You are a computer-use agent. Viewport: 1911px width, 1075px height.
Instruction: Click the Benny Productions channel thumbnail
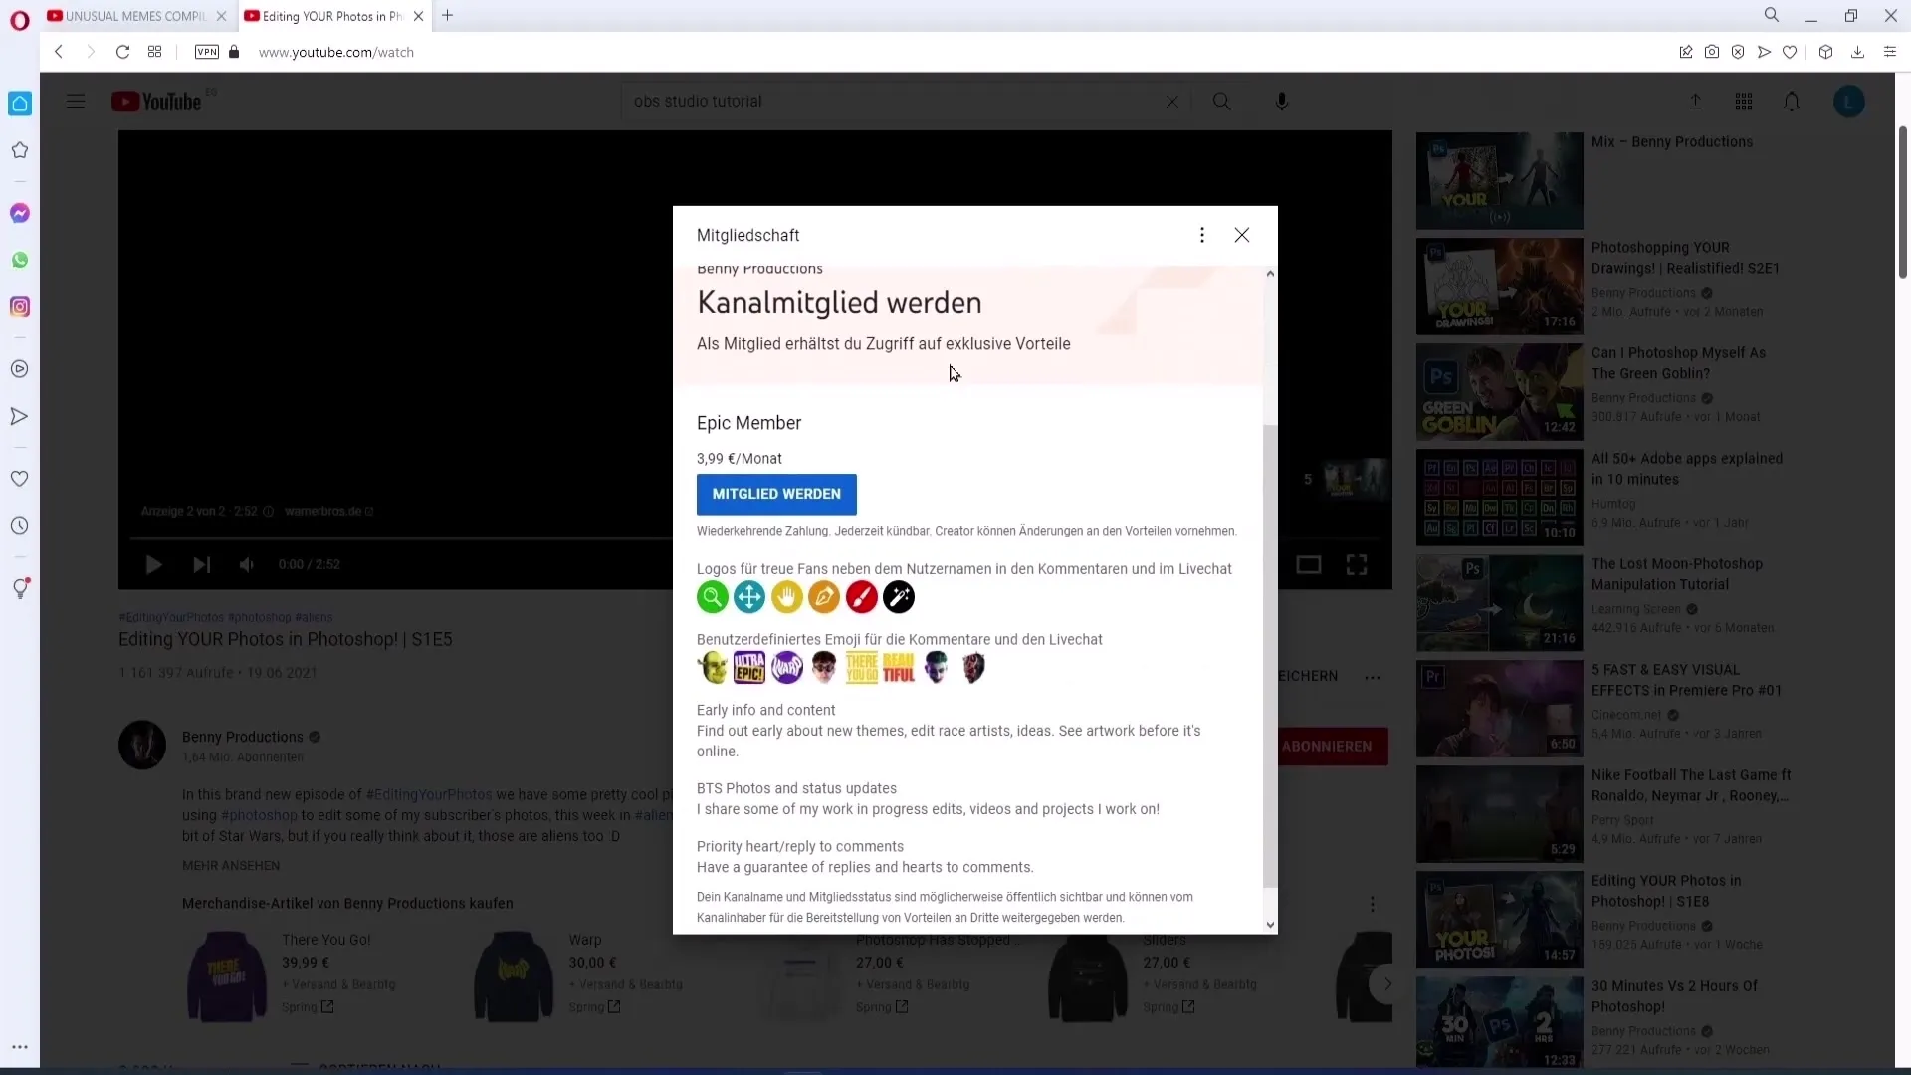[143, 745]
